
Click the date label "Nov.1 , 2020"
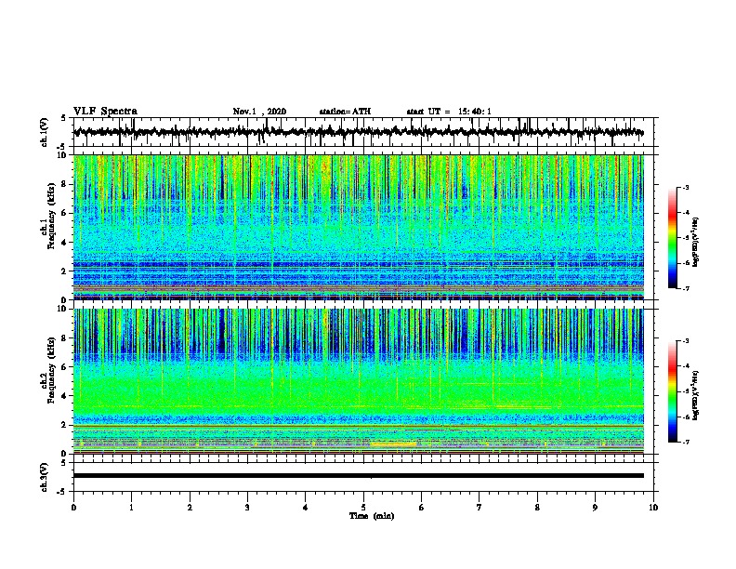[x=259, y=112]
